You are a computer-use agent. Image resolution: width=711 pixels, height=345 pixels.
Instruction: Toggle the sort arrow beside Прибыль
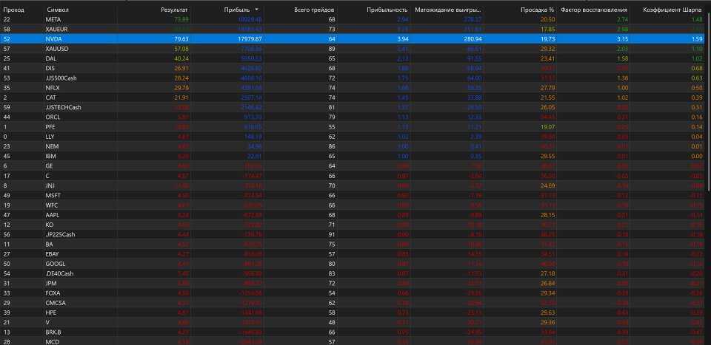257,10
